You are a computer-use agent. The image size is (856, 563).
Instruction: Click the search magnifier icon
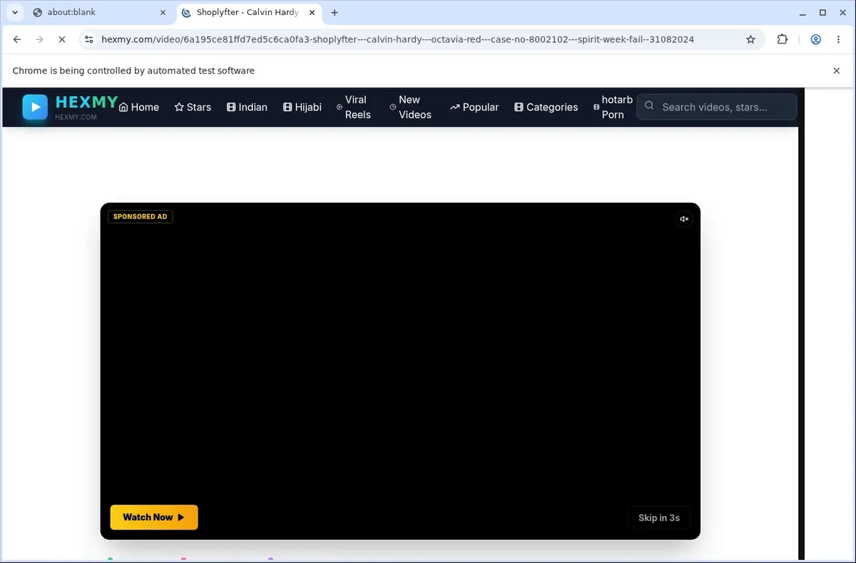pos(649,106)
